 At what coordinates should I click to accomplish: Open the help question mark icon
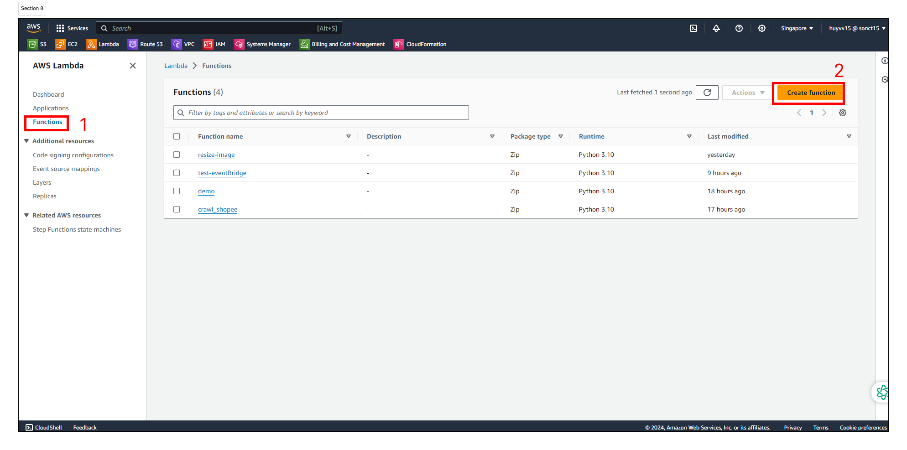pyautogui.click(x=739, y=28)
